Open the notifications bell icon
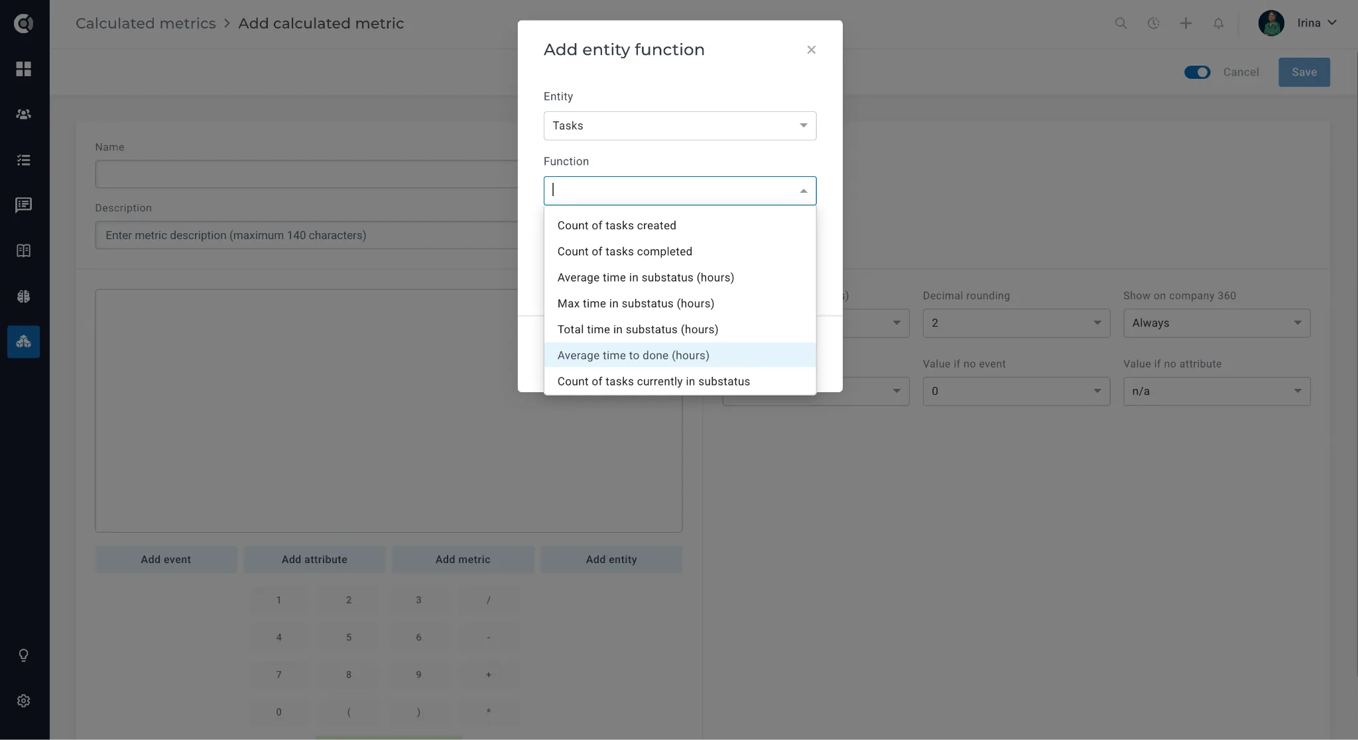Screen dimensions: 1358x740 [1218, 23]
